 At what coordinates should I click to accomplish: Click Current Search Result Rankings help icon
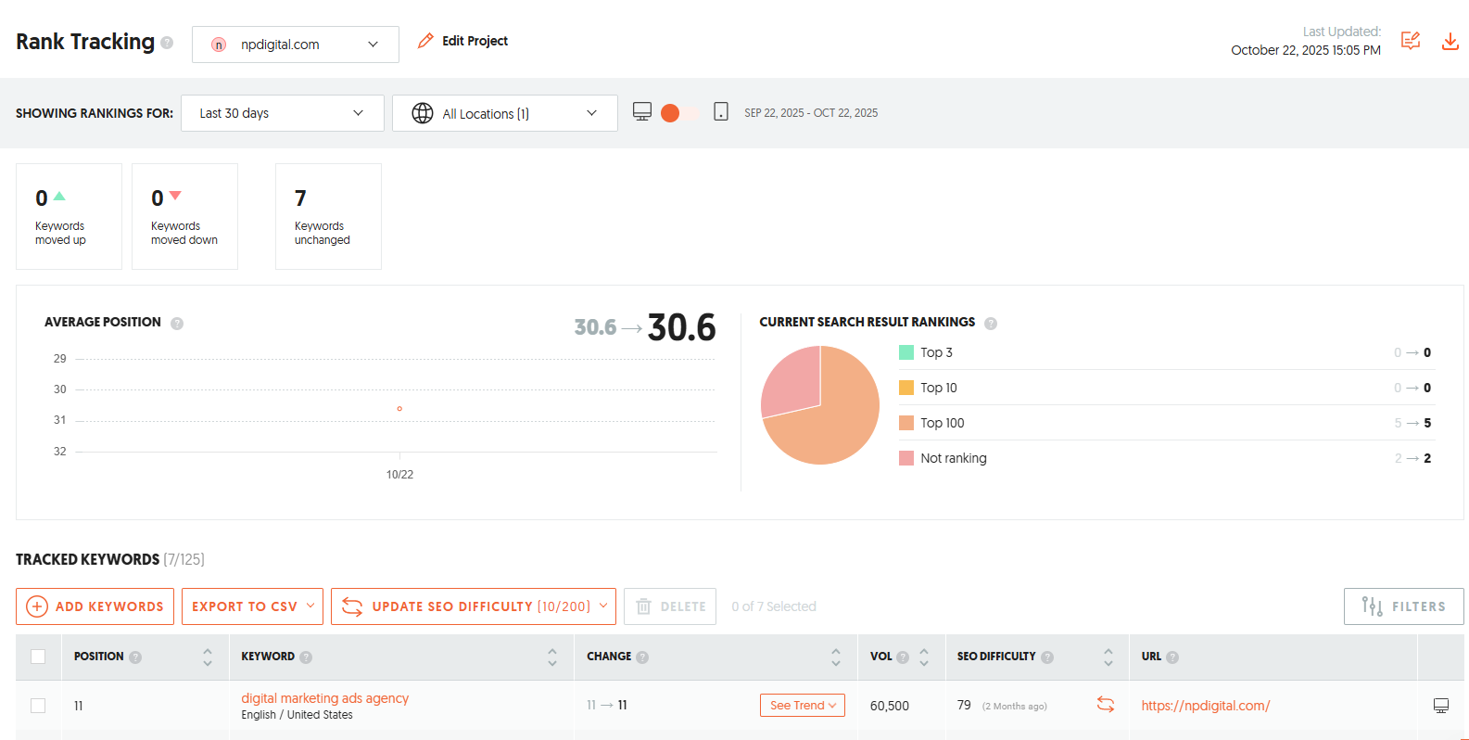click(x=991, y=324)
